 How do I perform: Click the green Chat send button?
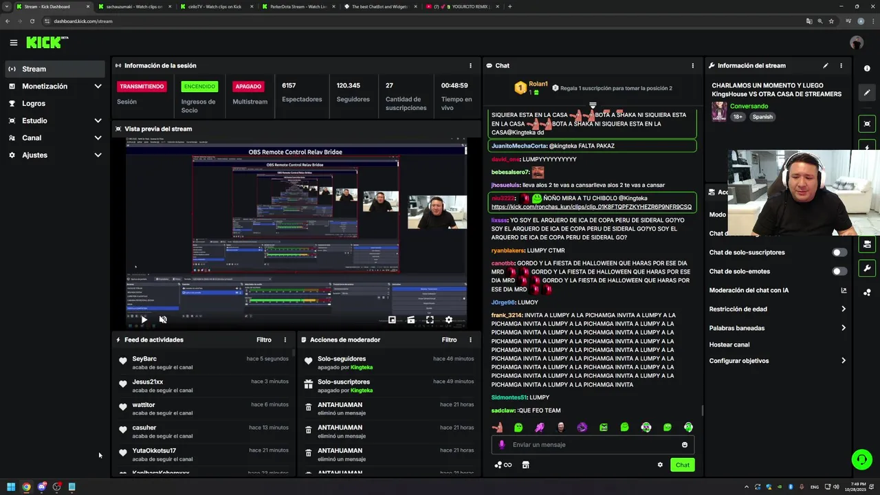click(x=682, y=465)
